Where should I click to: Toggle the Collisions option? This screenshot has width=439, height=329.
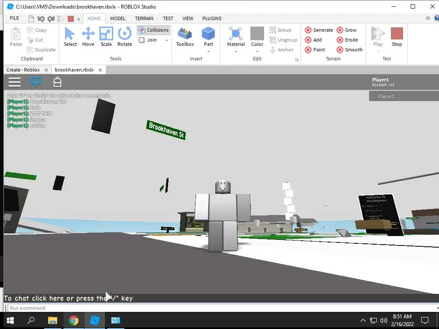pos(153,30)
